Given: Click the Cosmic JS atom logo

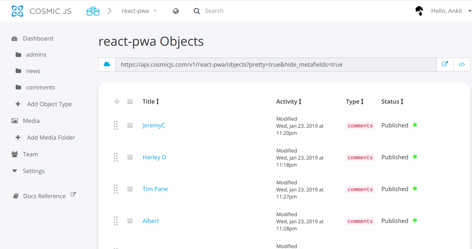Looking at the screenshot, I should (17, 11).
